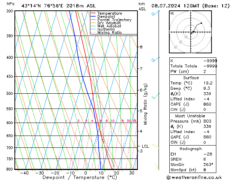Click the Dry Adiabat legend entry
The image size is (233, 180).
pyautogui.click(x=106, y=23)
